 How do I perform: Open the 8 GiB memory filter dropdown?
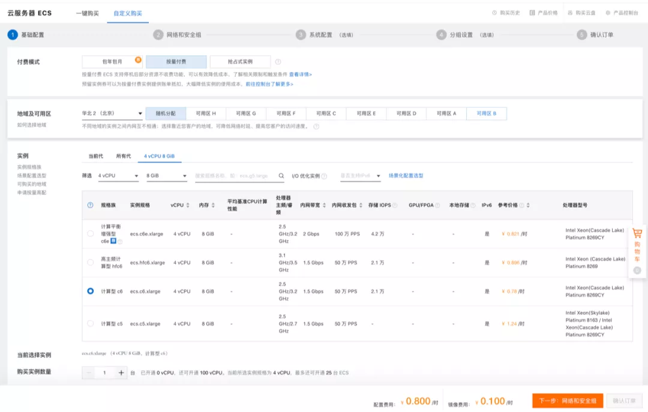tap(167, 176)
